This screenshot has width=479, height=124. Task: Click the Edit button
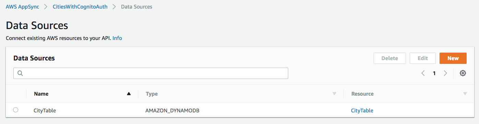coord(423,58)
